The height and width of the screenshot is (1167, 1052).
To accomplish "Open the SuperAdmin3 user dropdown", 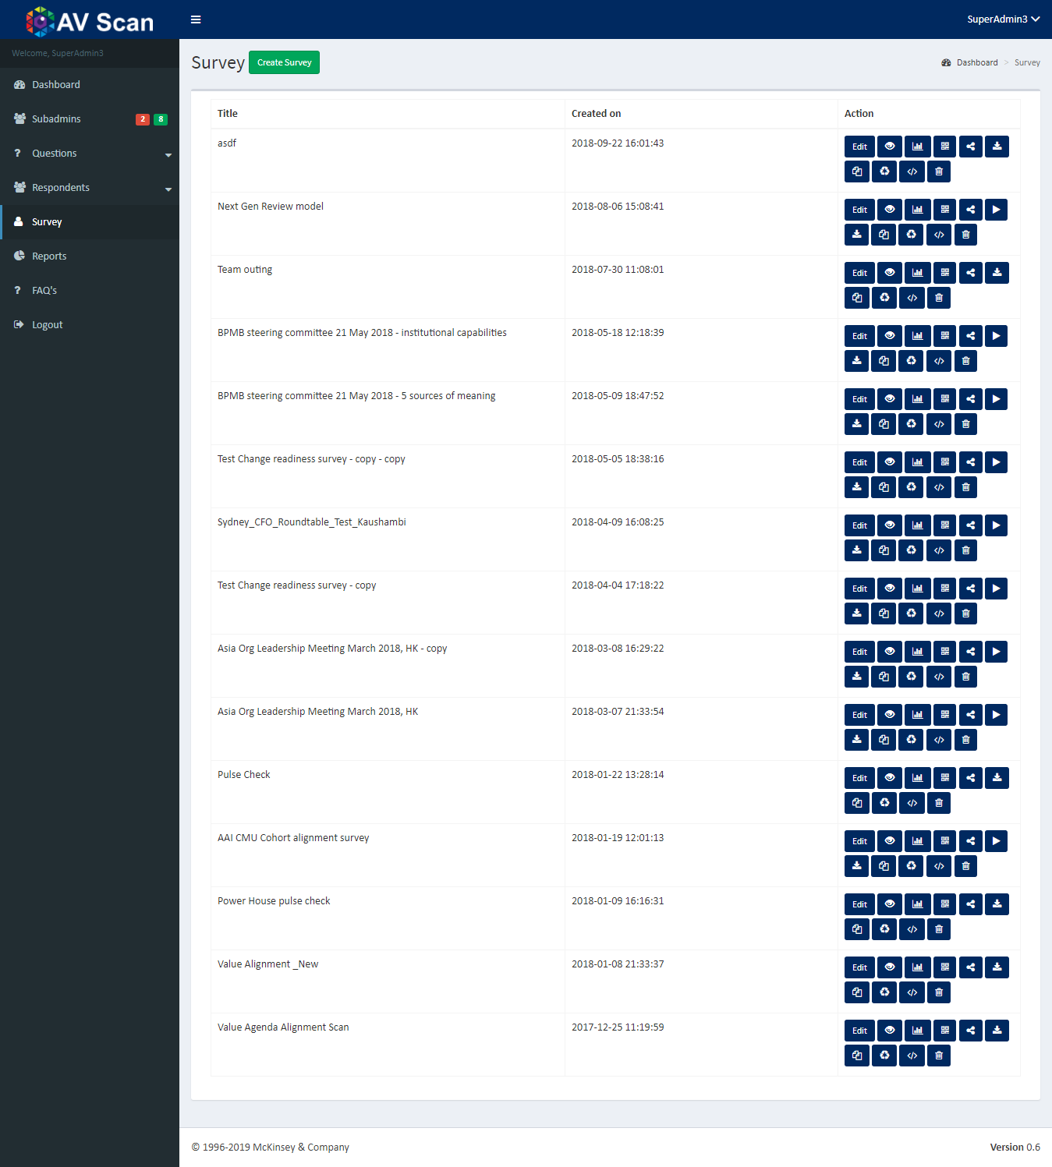I will pyautogui.click(x=1003, y=19).
